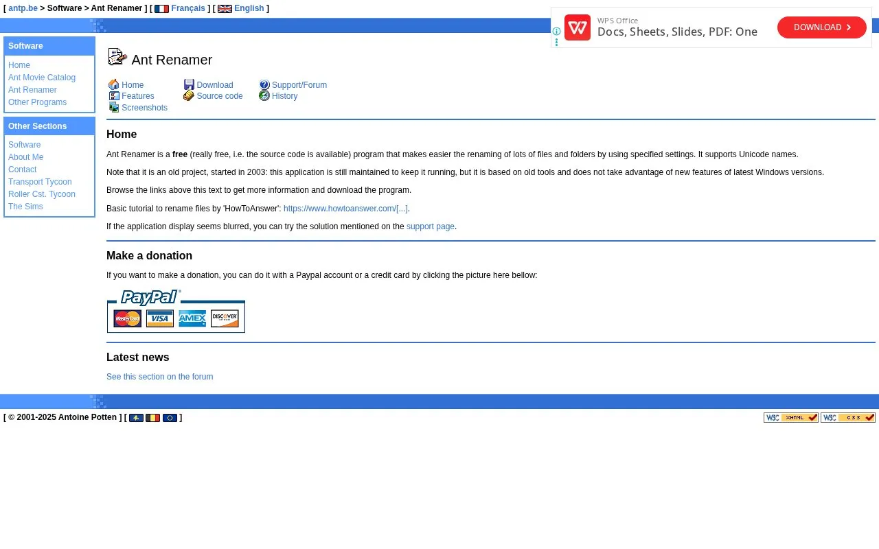
Task: Follow the 'support page' link
Action: click(x=431, y=226)
